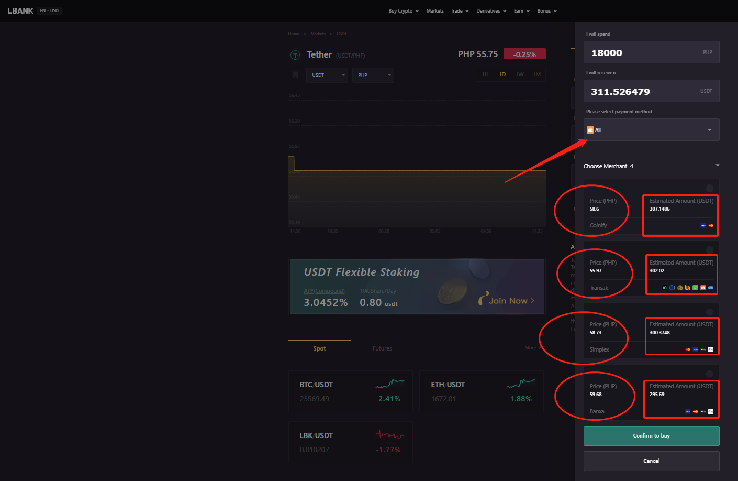Screen dimensions: 738x481
Task: Click the PHP 55.75 price text
Action: coord(478,54)
